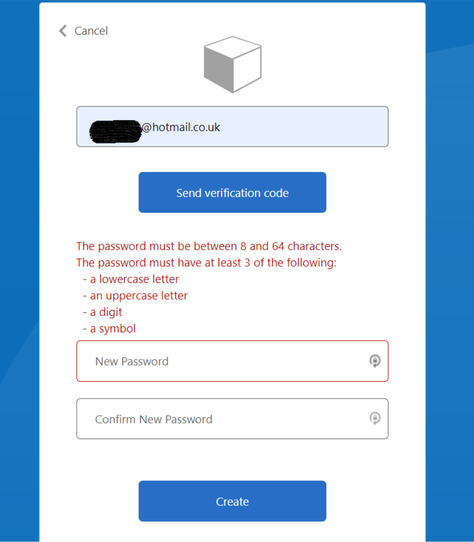The image size is (474, 542).
Task: Click the Create button
Action: (232, 501)
